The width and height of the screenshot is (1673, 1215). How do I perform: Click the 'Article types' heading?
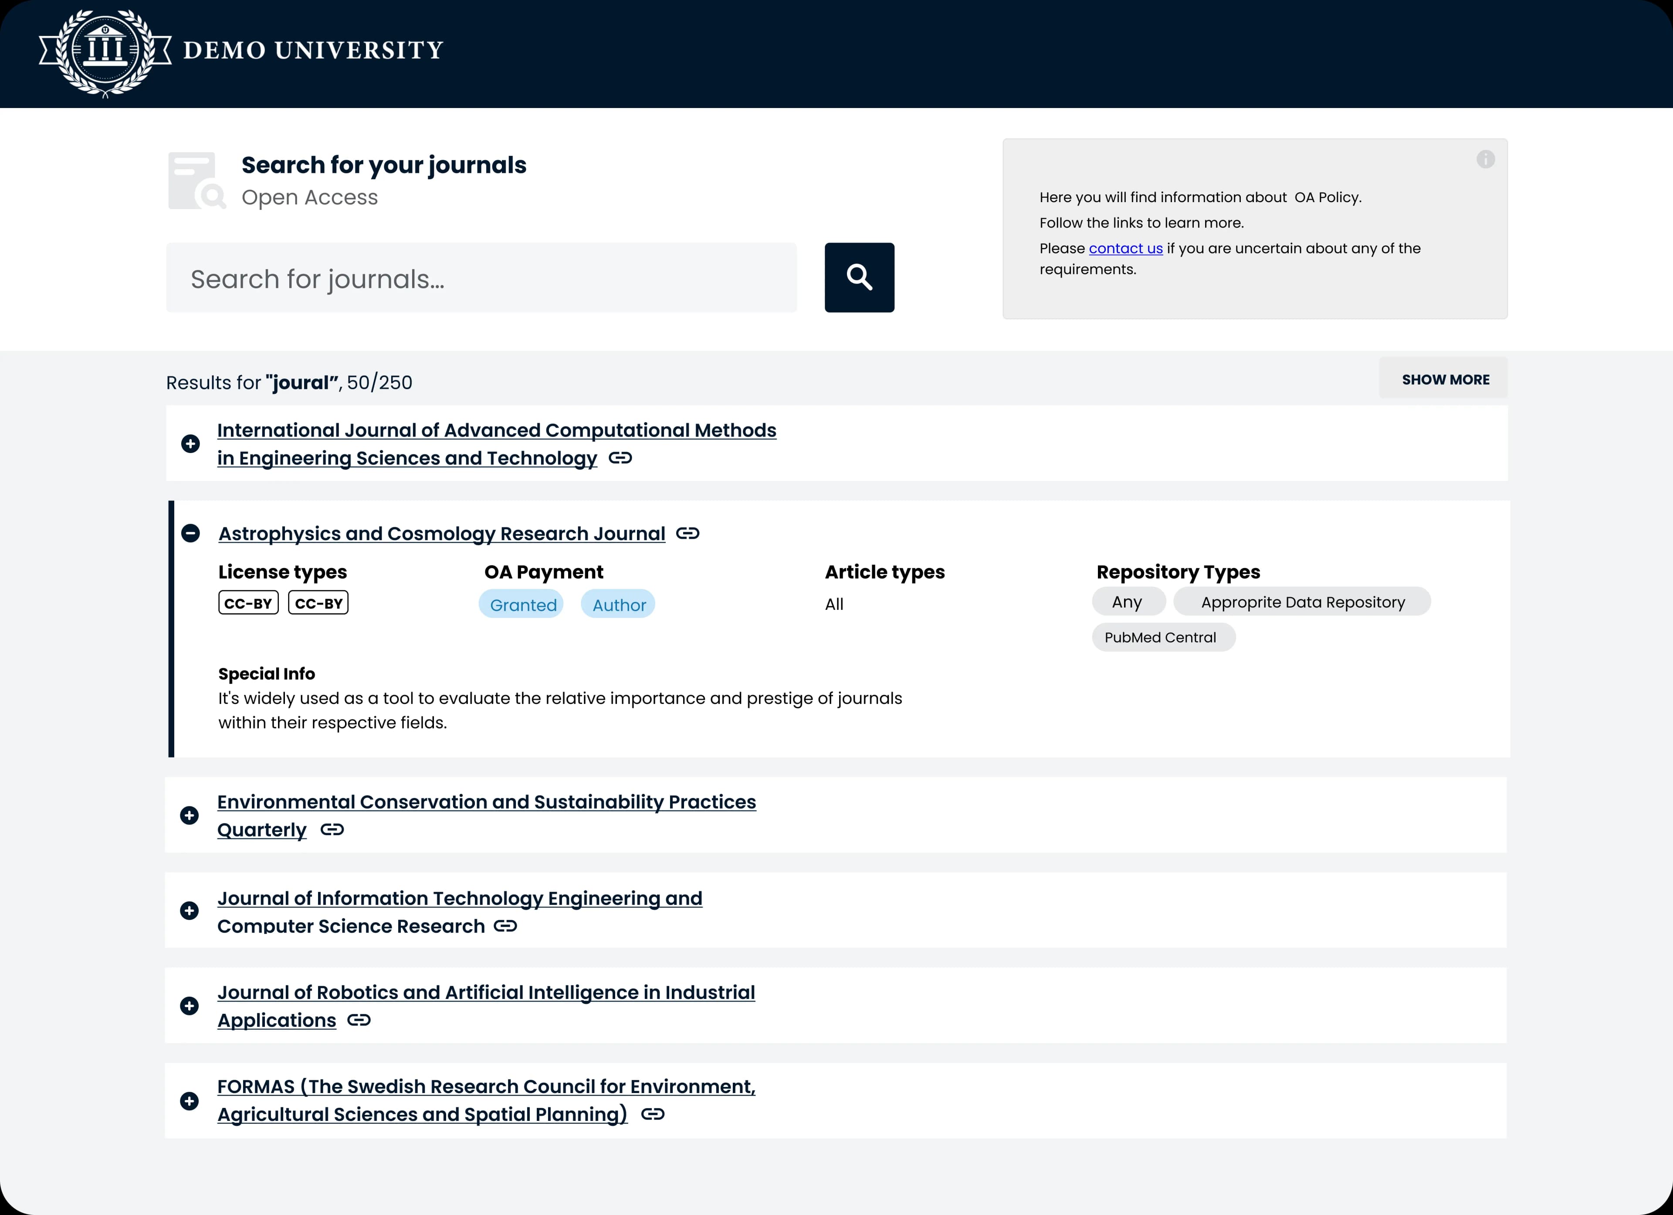coord(884,572)
